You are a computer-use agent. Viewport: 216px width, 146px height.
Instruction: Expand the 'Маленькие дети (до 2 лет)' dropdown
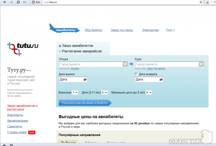149,93
